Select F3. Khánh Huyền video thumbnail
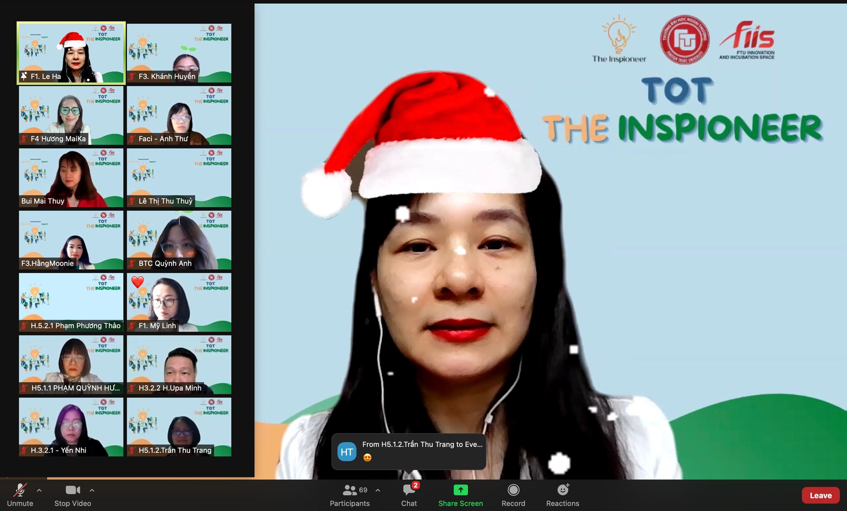The image size is (847, 511). [179, 53]
